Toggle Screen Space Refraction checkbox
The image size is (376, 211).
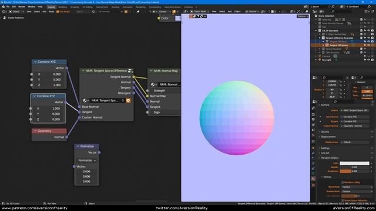[343, 200]
